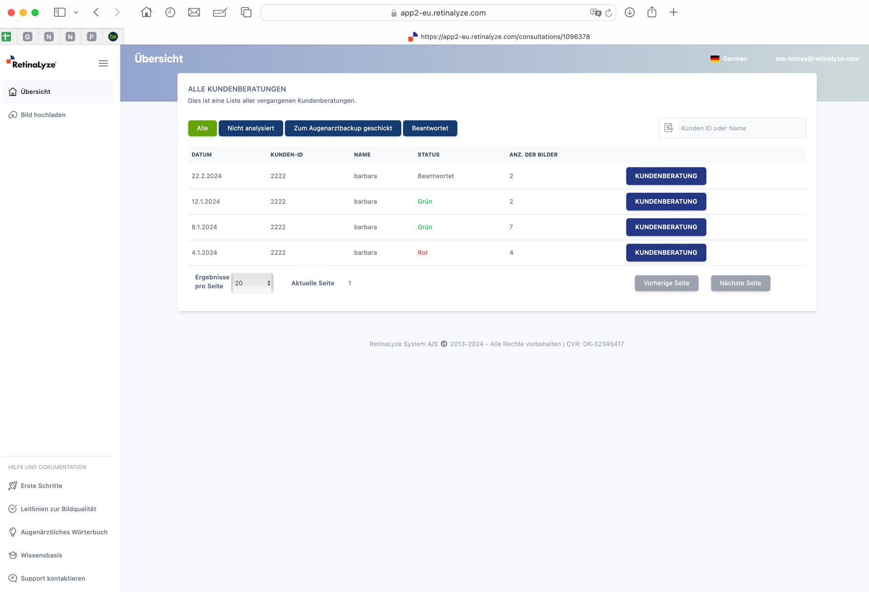Click the mail envelope toolbar icon
The width and height of the screenshot is (869, 592).
click(x=194, y=12)
